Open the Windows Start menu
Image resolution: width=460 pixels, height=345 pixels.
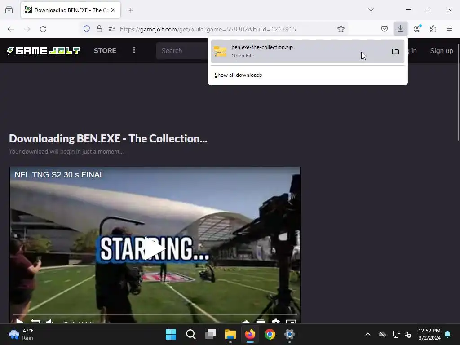pos(171,334)
